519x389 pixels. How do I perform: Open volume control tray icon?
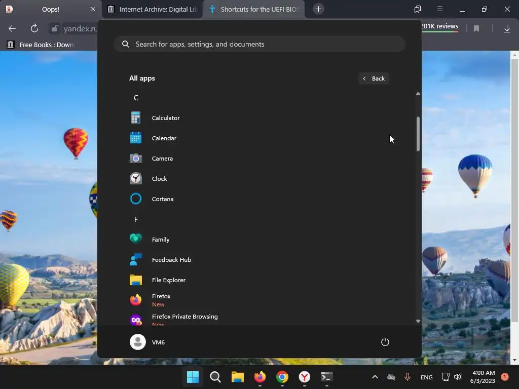click(x=458, y=377)
